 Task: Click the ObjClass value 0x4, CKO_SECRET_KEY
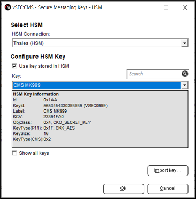pos(67,122)
